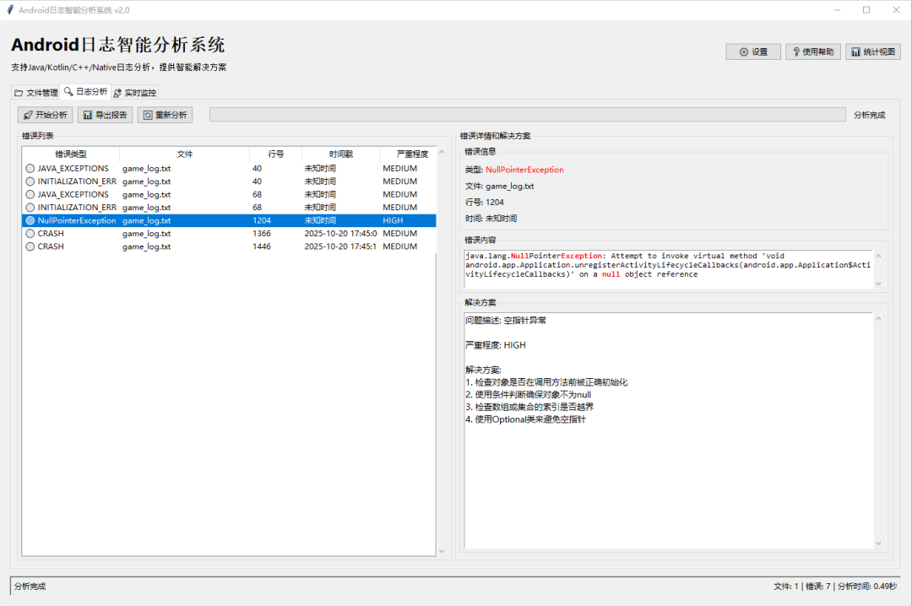The width and height of the screenshot is (912, 606).
Task: Sort by 文件 column header
Action: pyautogui.click(x=185, y=154)
